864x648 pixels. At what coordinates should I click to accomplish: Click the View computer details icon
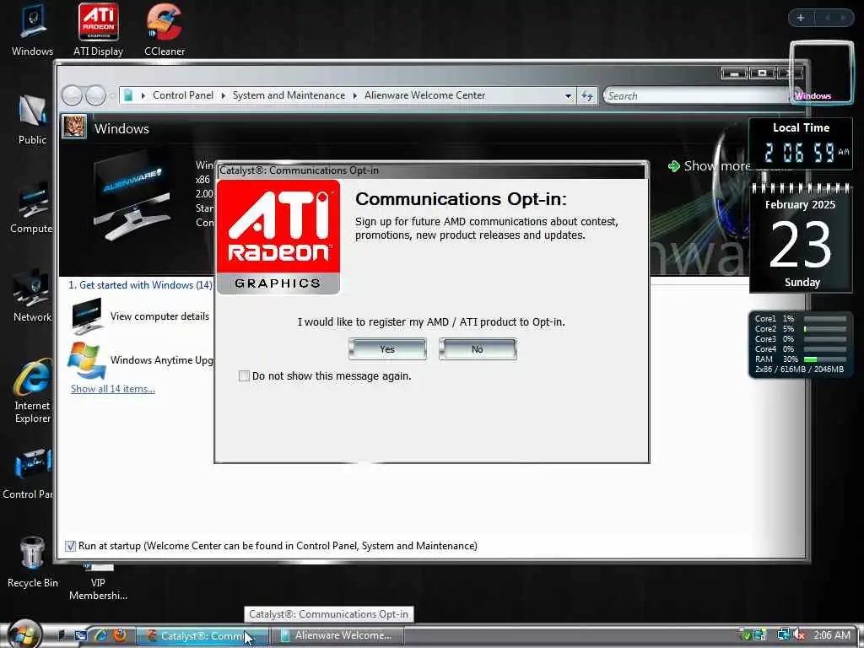87,316
